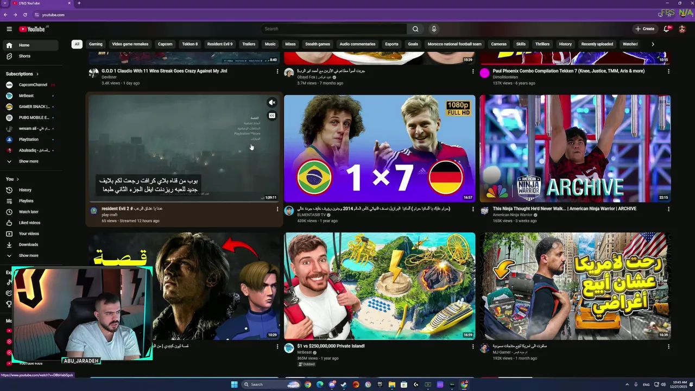Click the Create button

pos(645,29)
